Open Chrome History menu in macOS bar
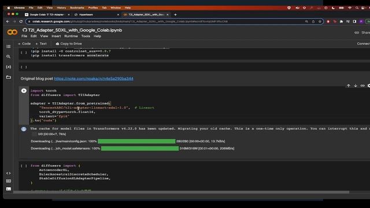The width and height of the screenshot is (370, 208). pyautogui.click(x=61, y=8)
